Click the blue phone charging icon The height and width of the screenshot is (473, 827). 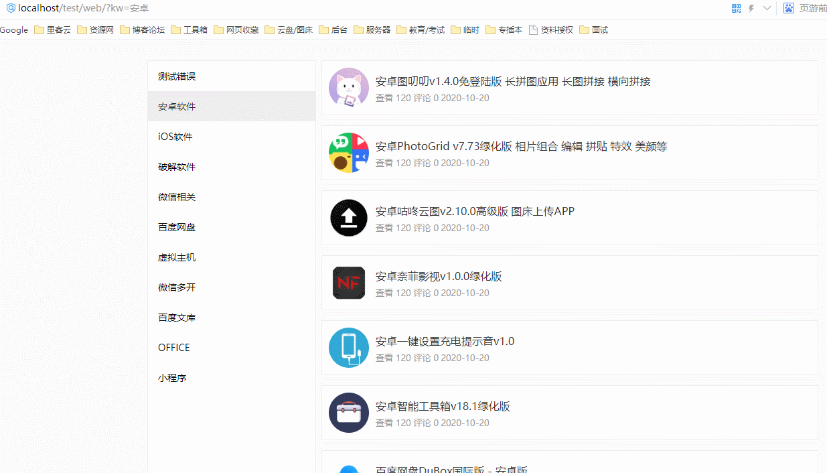(x=349, y=348)
